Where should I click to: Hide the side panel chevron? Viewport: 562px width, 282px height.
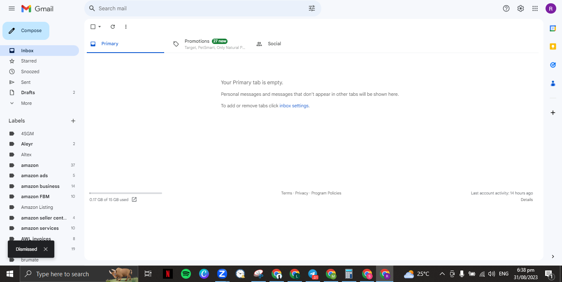pos(553,257)
